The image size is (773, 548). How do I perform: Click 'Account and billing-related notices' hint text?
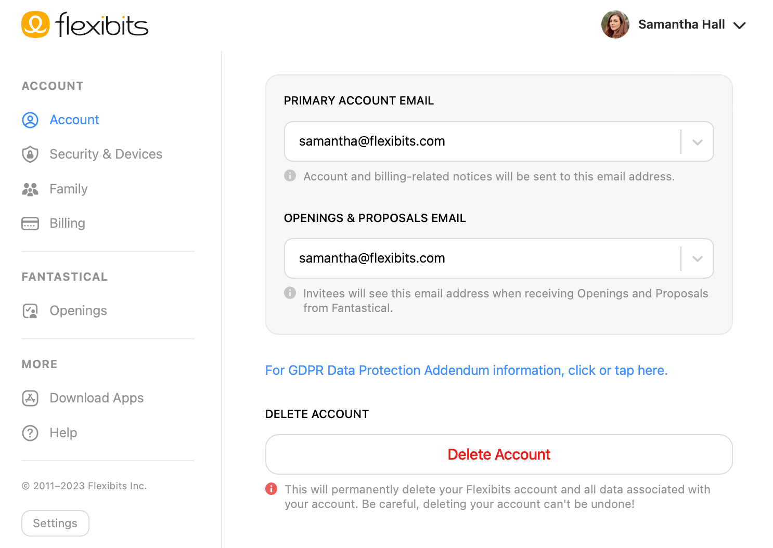489,176
